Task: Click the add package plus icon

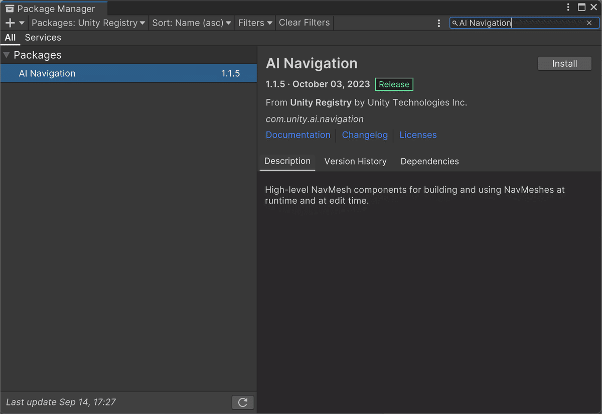Action: (x=10, y=23)
